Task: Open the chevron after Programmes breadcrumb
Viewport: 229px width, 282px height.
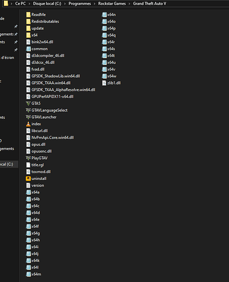Action: (95, 4)
